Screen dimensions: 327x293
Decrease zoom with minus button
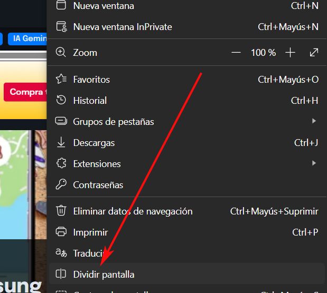pos(236,53)
